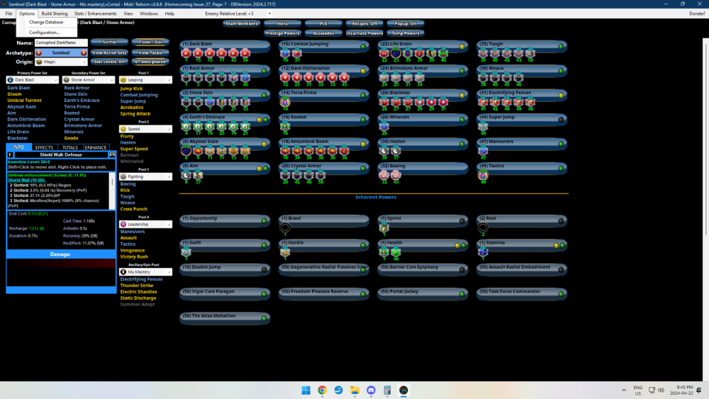Open the Build Sharing menu
This screenshot has height=399, width=709.
(x=55, y=13)
